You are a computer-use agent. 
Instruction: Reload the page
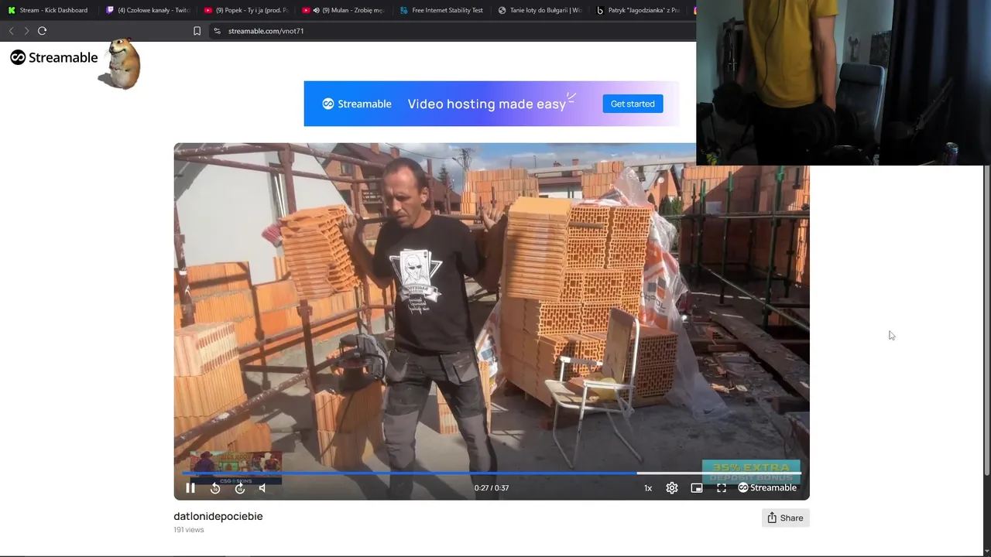click(43, 31)
